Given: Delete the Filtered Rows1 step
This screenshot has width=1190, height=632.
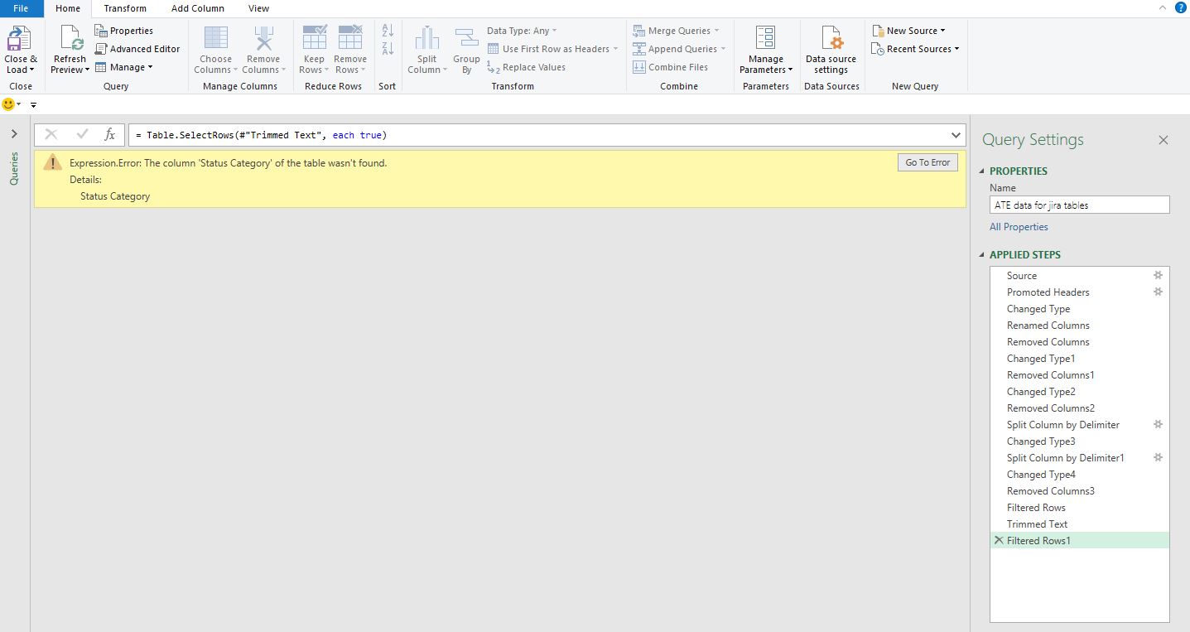Looking at the screenshot, I should (999, 540).
